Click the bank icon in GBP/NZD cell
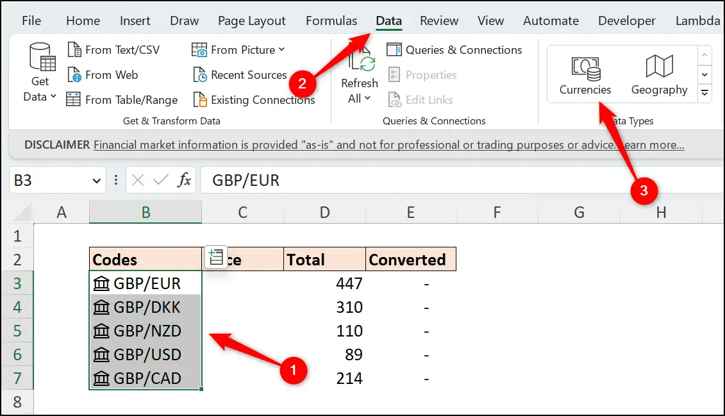This screenshot has height=416, width=725. click(101, 331)
